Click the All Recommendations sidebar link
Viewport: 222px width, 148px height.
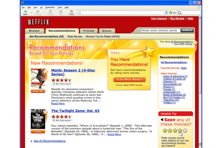click(x=173, y=62)
